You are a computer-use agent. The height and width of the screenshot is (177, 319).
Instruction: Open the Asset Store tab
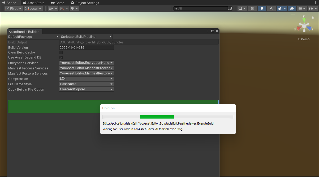(34, 3)
